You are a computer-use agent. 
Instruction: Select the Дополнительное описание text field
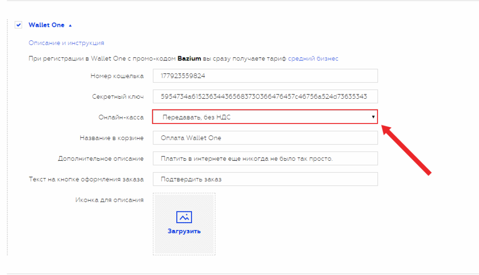point(265,159)
